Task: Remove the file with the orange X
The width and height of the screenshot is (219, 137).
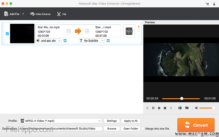Action: click(x=139, y=26)
